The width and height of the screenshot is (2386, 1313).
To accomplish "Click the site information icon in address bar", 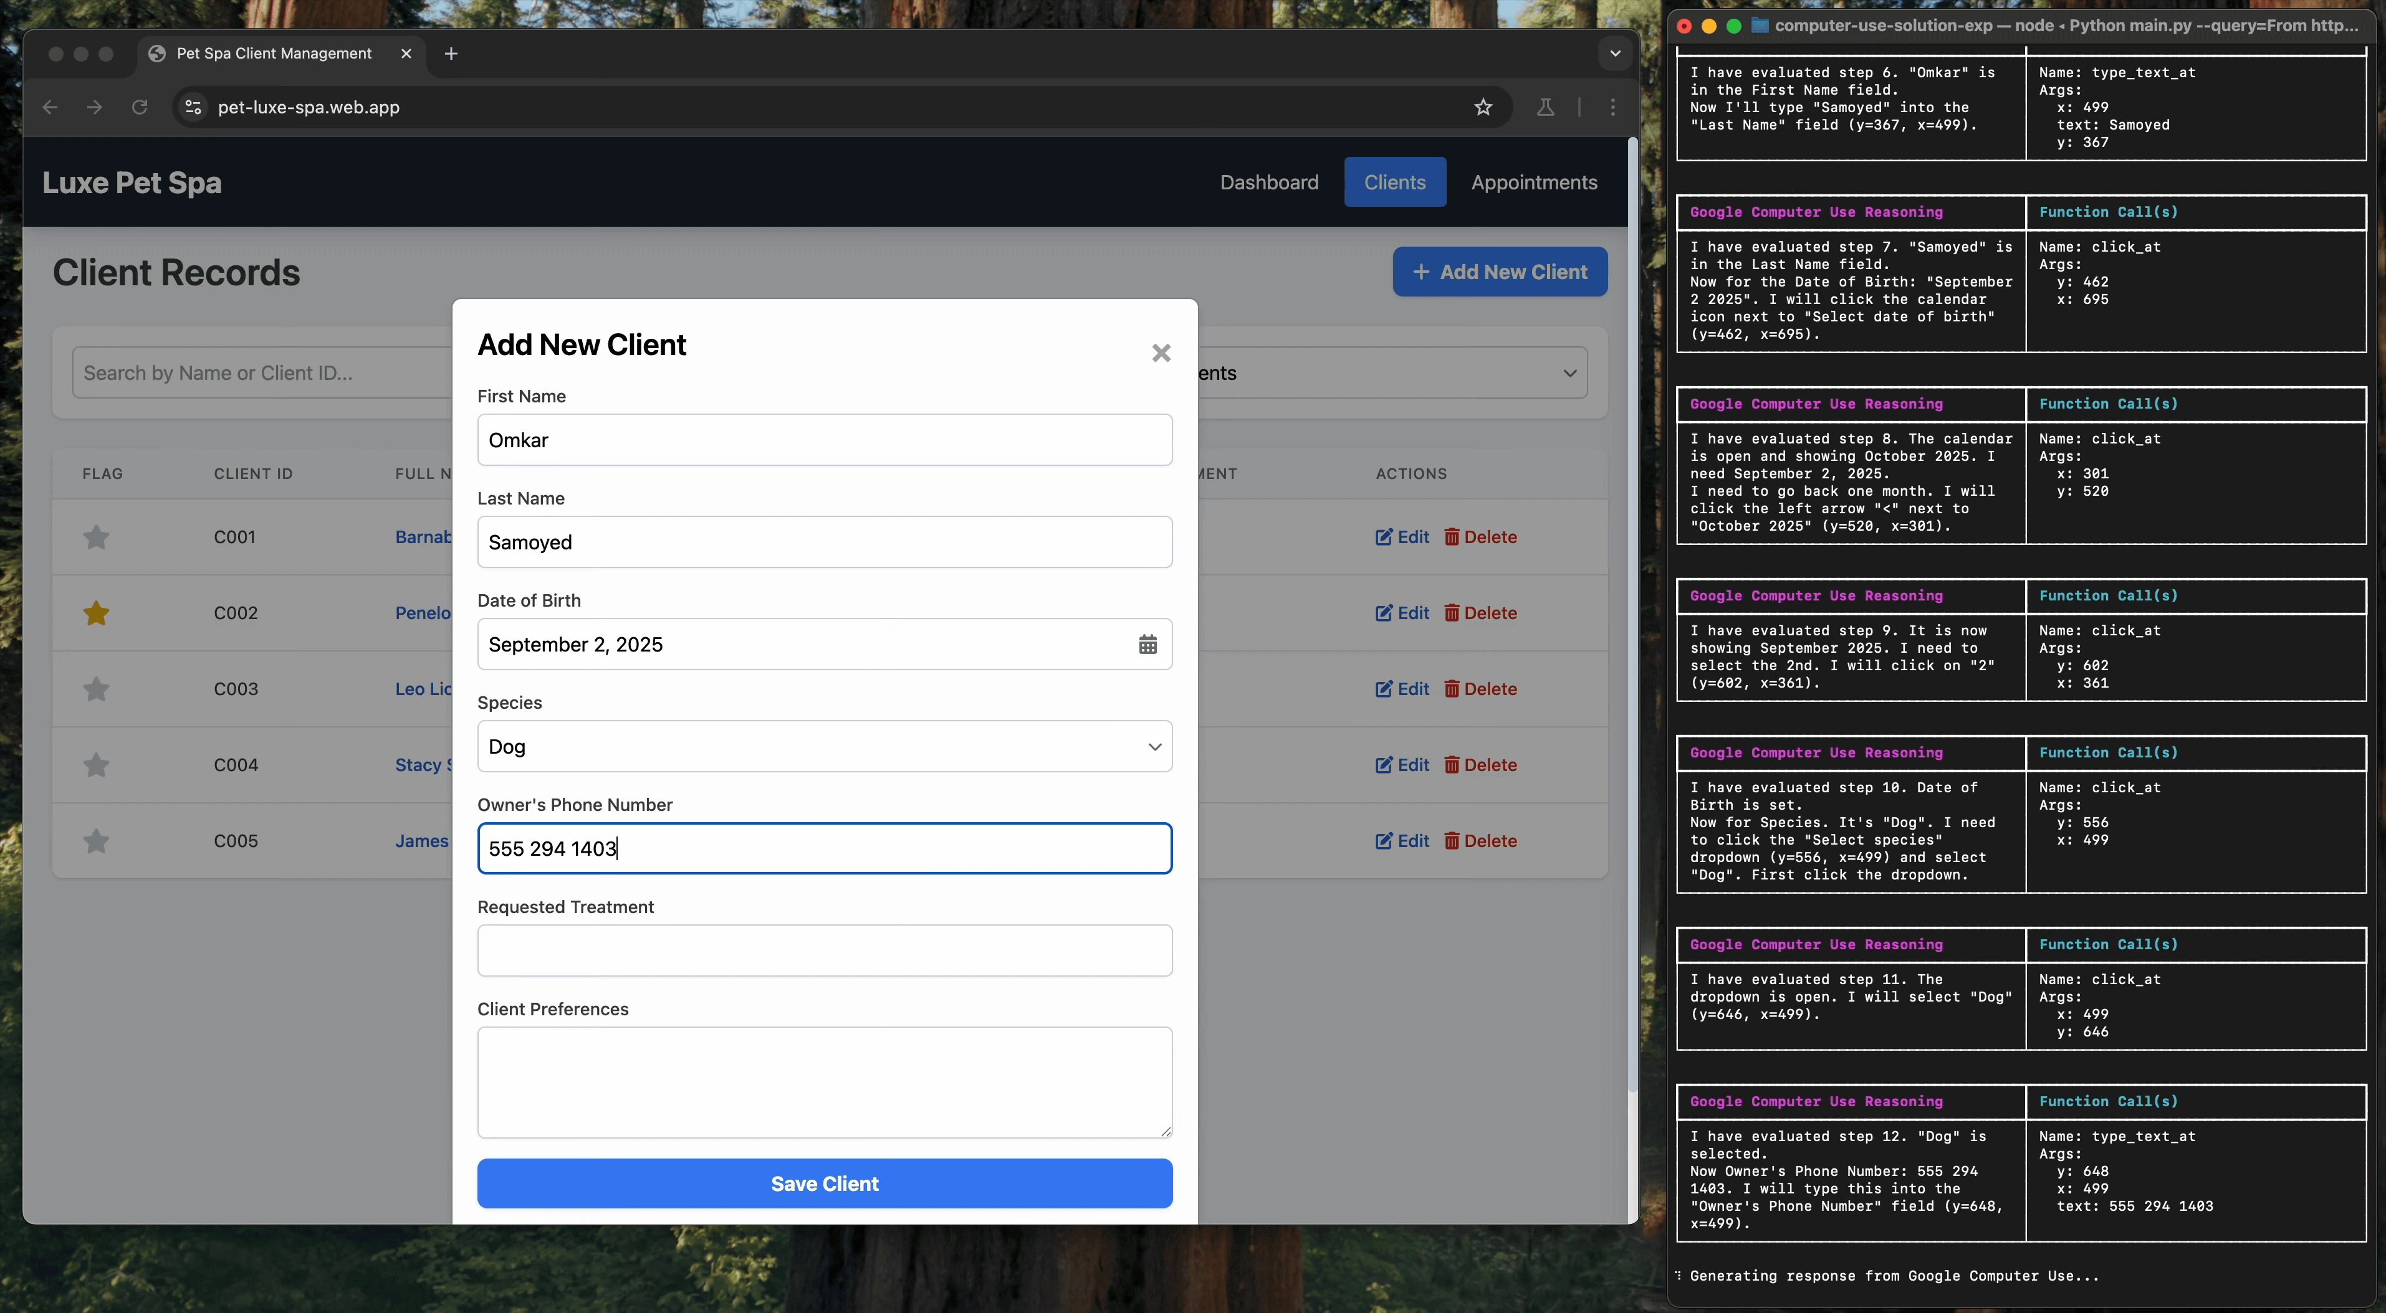I will [194, 107].
